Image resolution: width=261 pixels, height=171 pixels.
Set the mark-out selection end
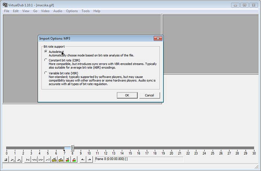tap(89, 159)
